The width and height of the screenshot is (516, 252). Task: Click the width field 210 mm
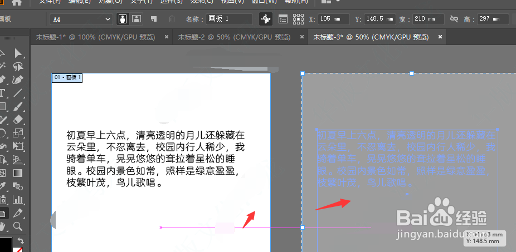click(428, 19)
